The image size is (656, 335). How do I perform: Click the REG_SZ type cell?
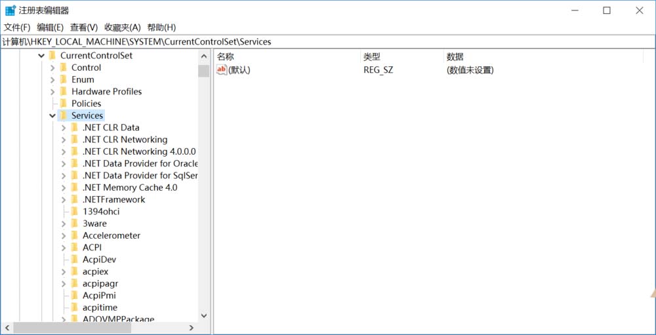(379, 70)
